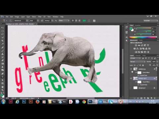The image size is (159, 119).
Task: Center-align text in the options bar
Action: [76, 20]
